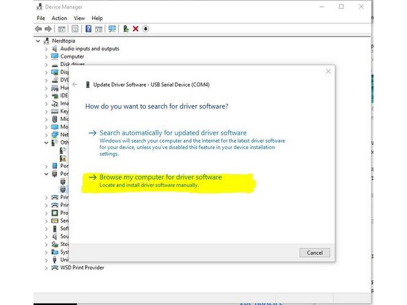Collapse the Other devices node
Viewport: 407px width, 305px height.
point(46,143)
